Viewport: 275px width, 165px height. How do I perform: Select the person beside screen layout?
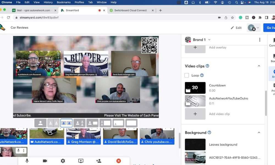point(92,123)
